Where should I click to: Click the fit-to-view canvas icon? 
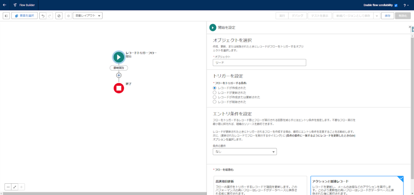tap(15, 187)
